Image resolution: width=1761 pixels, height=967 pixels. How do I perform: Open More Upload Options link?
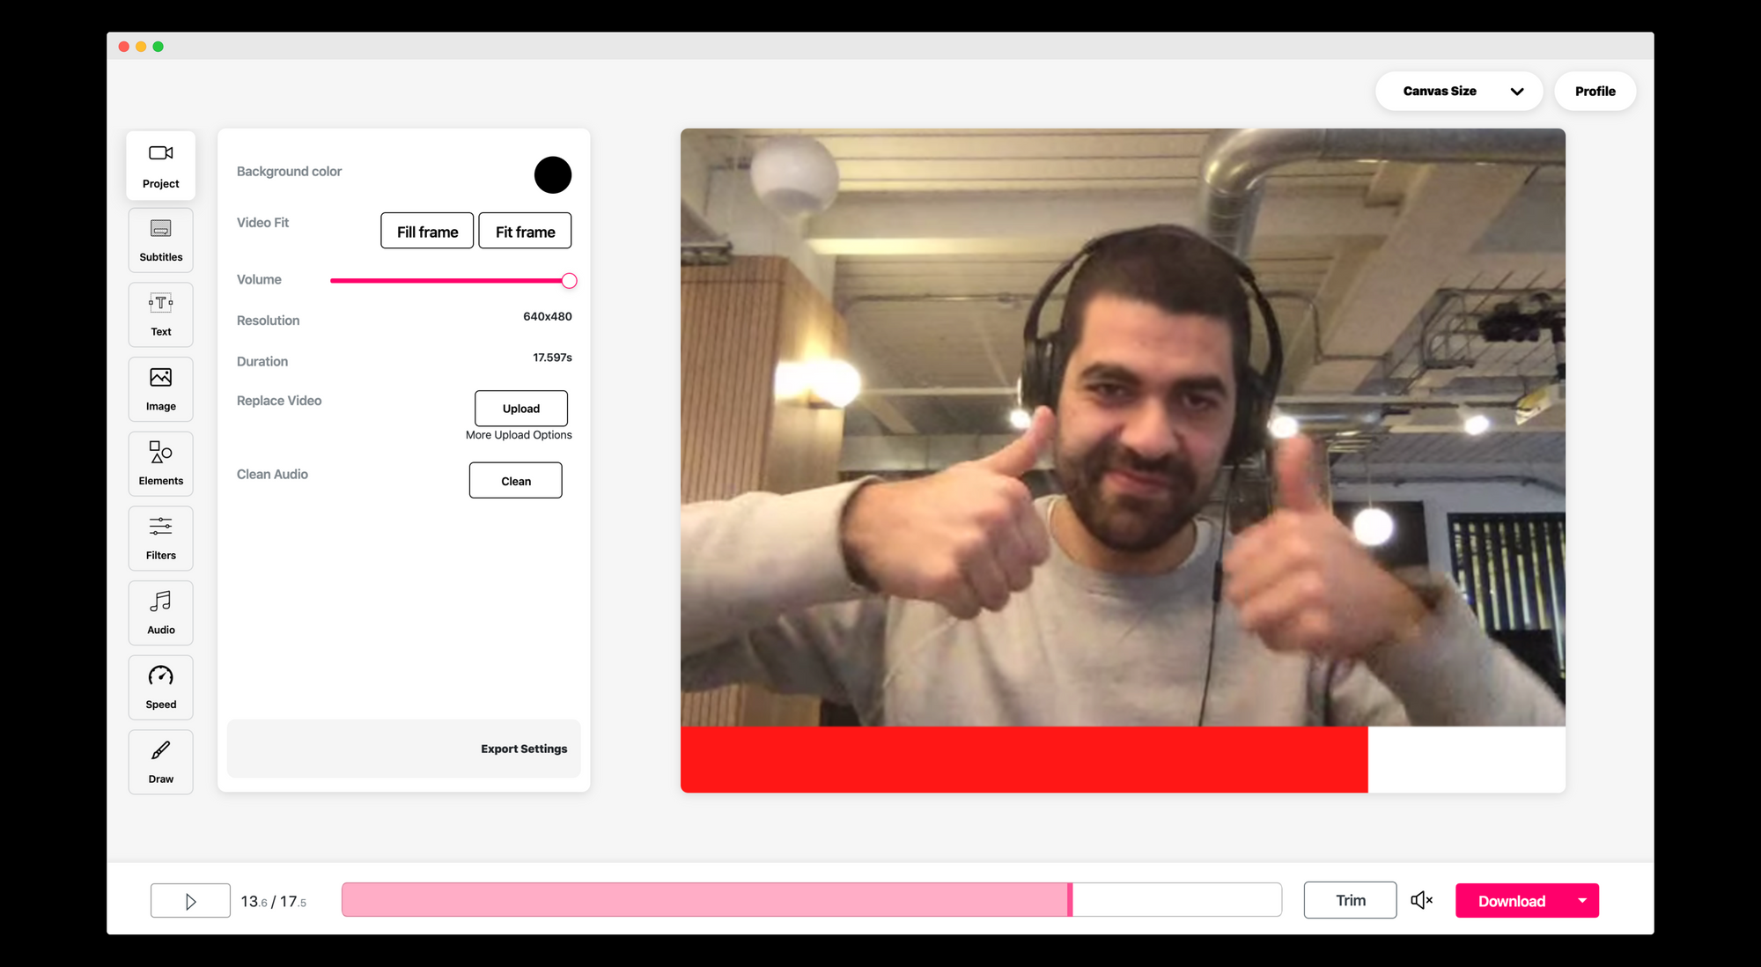click(x=519, y=435)
